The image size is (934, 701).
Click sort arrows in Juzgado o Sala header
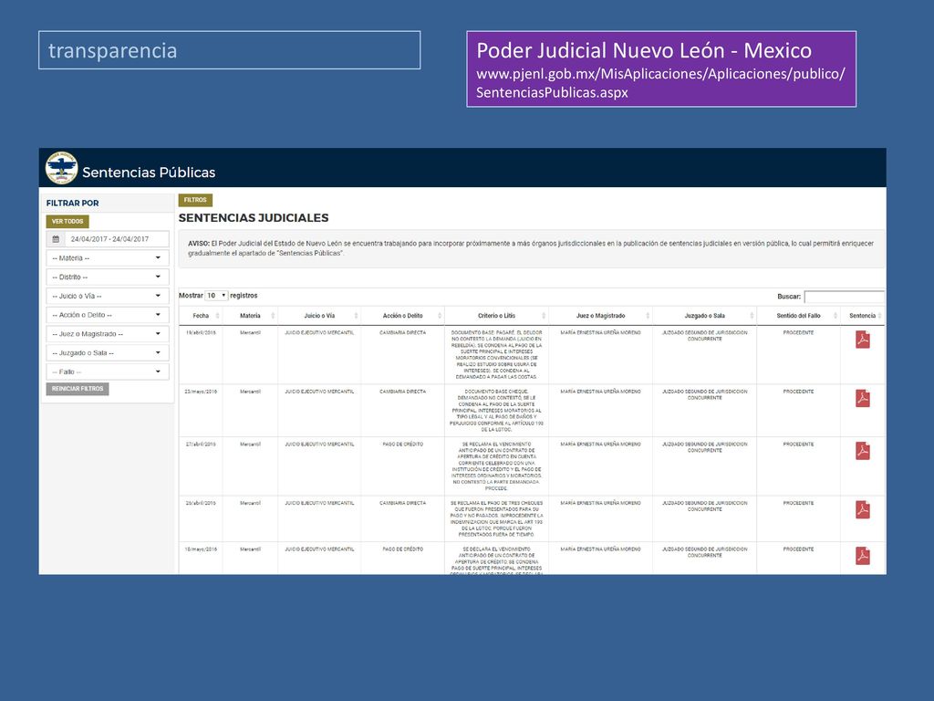tap(752, 316)
